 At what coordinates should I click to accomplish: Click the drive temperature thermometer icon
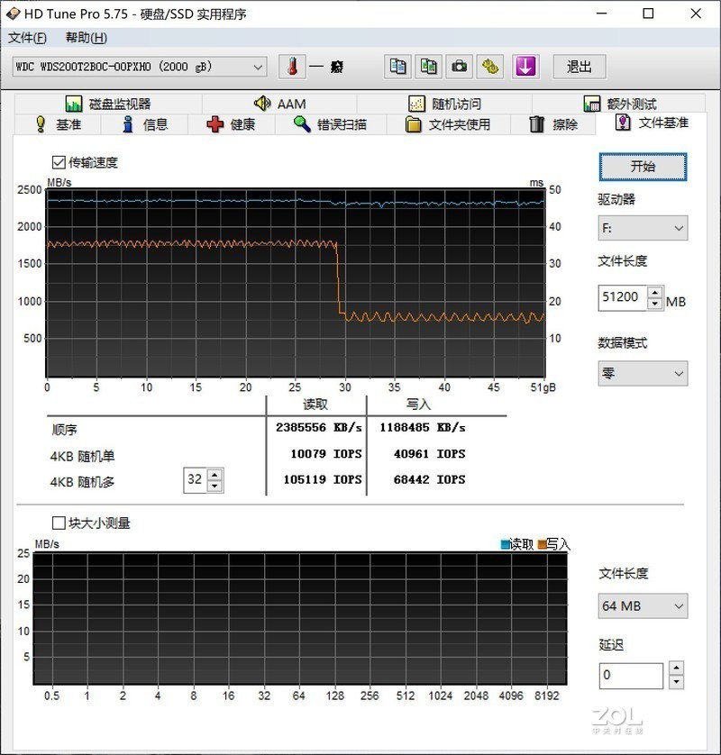pyautogui.click(x=293, y=66)
